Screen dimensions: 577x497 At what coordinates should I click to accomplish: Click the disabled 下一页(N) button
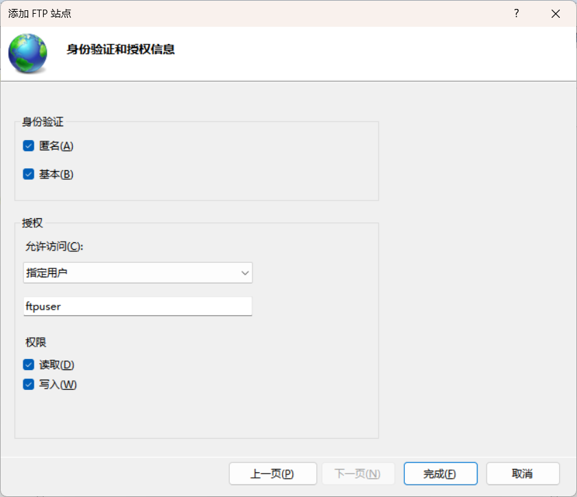(358, 474)
